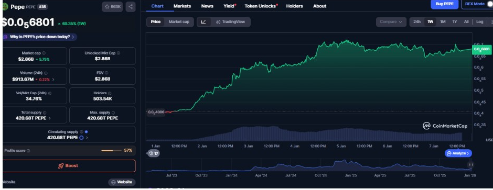Click the 0.0₅4086 start price label on the chart
The image size is (493, 190).
click(156, 112)
